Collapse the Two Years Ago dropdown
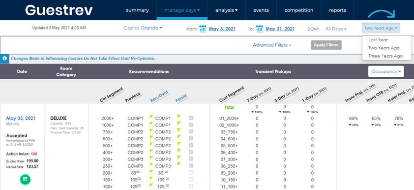 pos(381,28)
